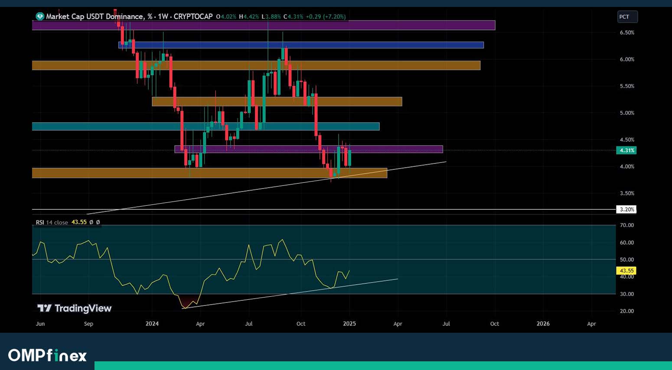Click the 30.00 RSI axis label
Image resolution: width=672 pixels, height=370 pixels.
click(x=627, y=294)
